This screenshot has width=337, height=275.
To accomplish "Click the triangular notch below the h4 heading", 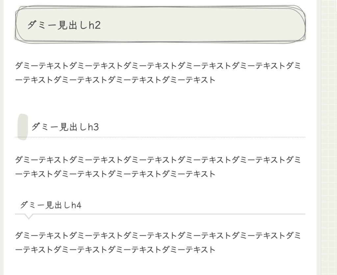I will pyautogui.click(x=29, y=216).
